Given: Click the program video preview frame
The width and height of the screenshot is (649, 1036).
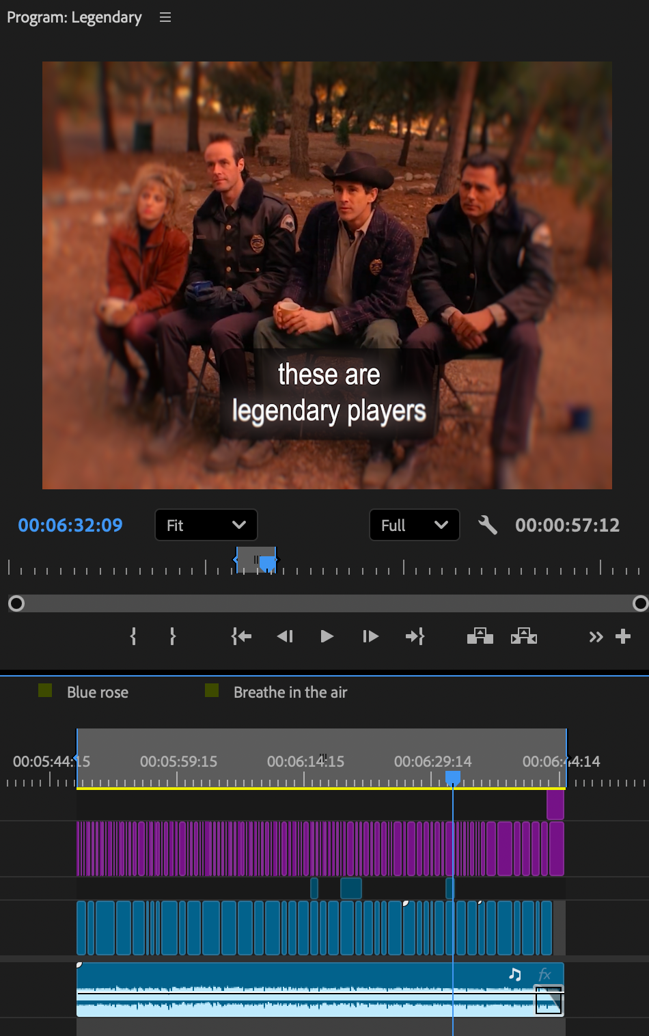Looking at the screenshot, I should point(327,275).
